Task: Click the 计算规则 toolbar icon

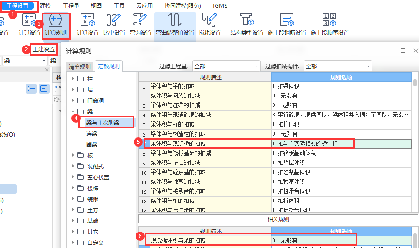Action: pos(56,25)
